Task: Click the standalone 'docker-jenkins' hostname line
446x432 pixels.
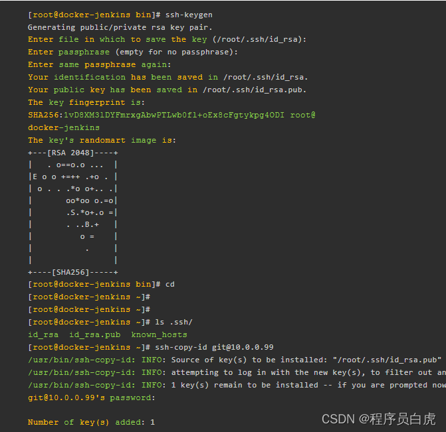Action: tap(64, 127)
